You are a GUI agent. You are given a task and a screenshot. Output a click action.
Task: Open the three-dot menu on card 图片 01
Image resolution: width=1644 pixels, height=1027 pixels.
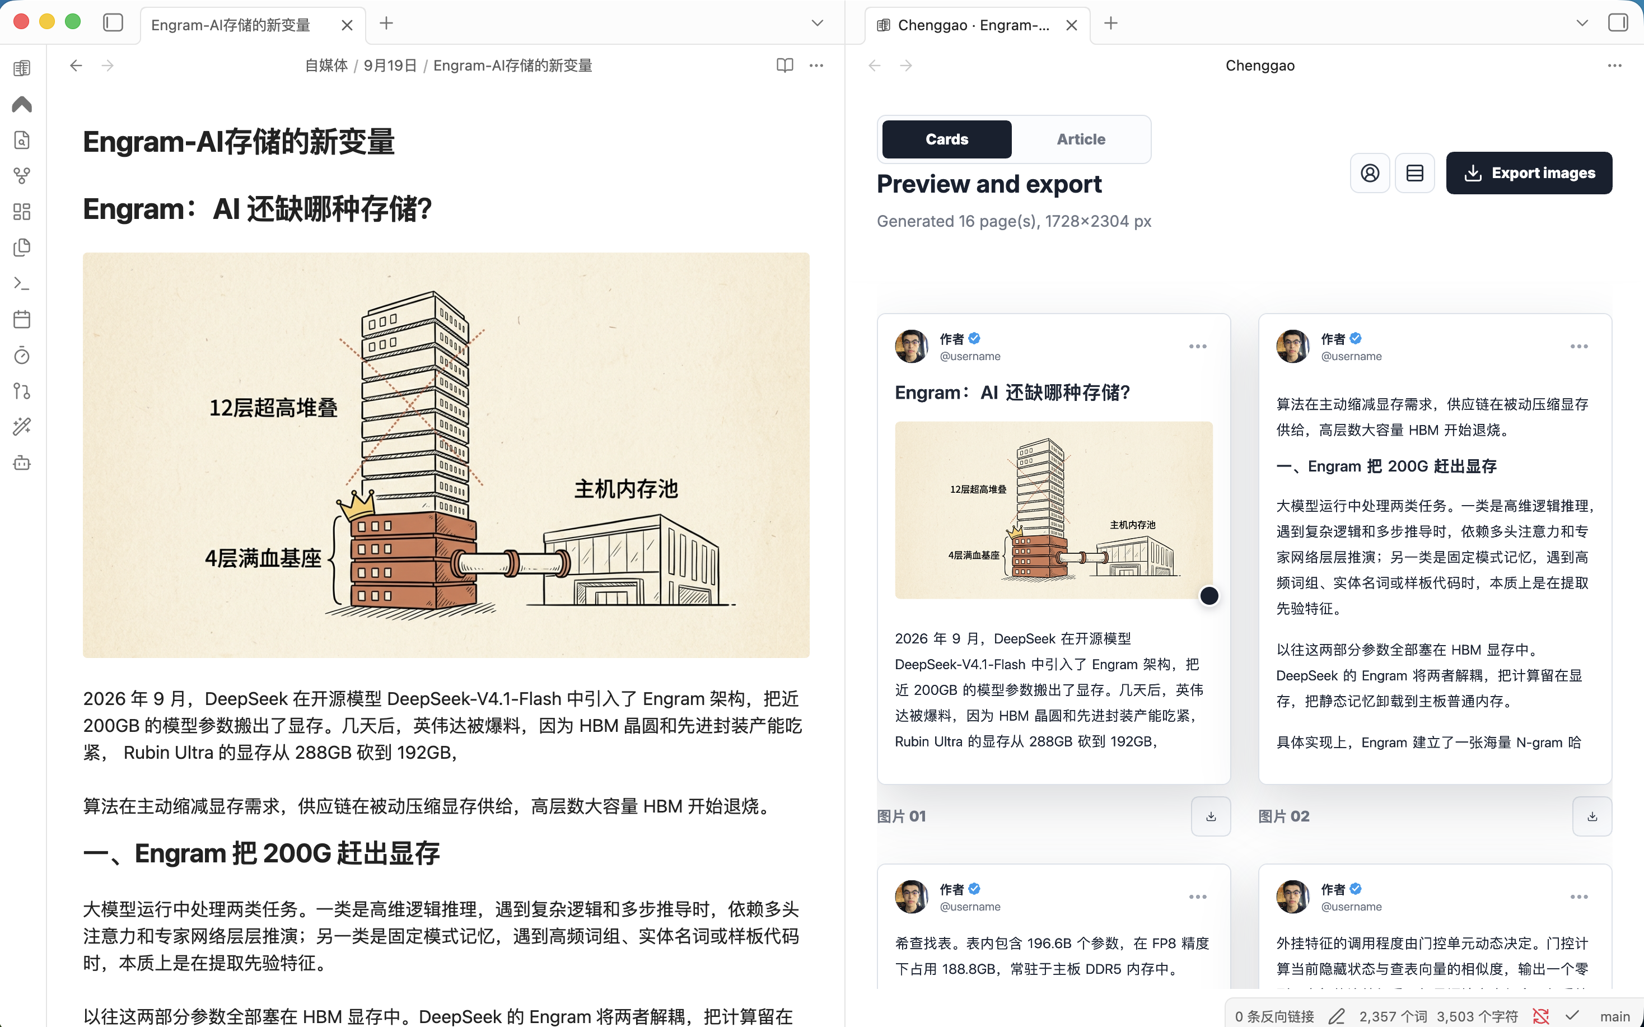click(1198, 347)
